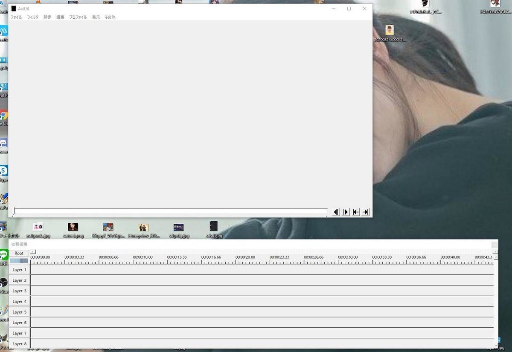
Task: Adjust the timeline zoom gauge under Root
Action: (19, 260)
